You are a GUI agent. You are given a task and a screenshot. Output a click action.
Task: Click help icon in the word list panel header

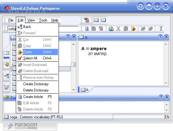(x=68, y=36)
